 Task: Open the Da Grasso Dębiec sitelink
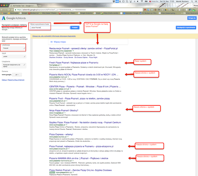pyautogui.click(x=81, y=57)
